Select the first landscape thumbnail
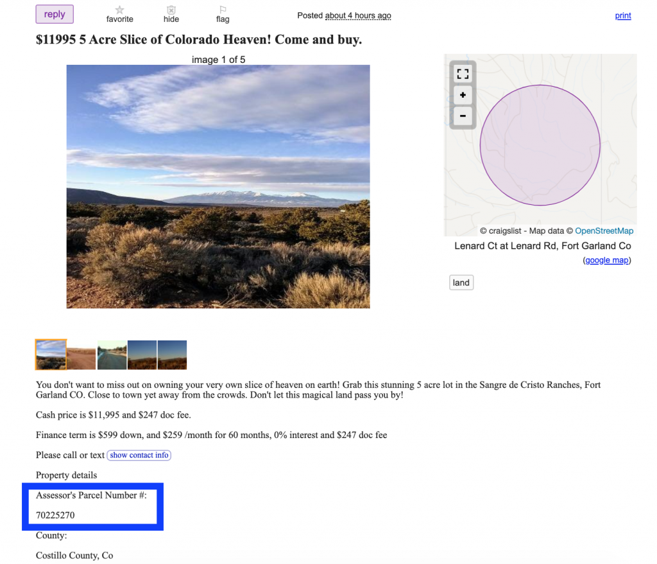Image resolution: width=657 pixels, height=564 pixels. [51, 355]
